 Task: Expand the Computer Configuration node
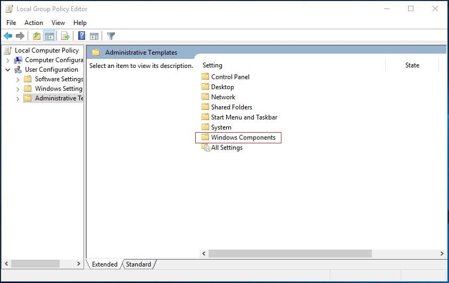tap(8, 61)
